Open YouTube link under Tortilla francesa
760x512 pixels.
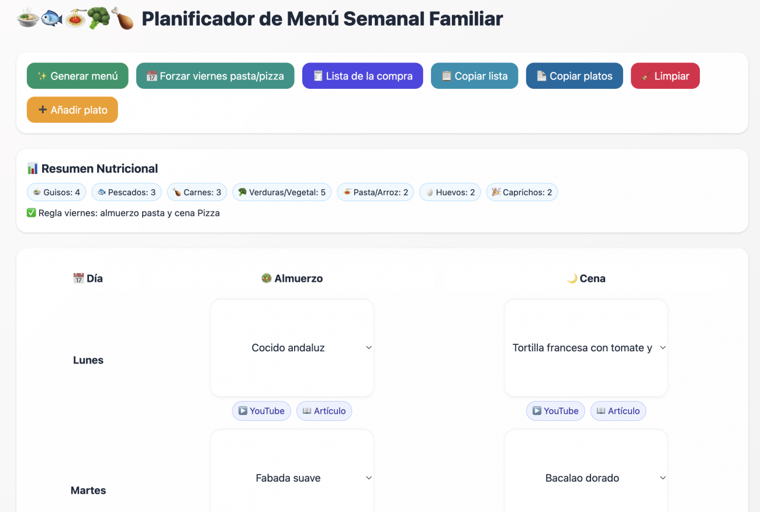tap(555, 411)
